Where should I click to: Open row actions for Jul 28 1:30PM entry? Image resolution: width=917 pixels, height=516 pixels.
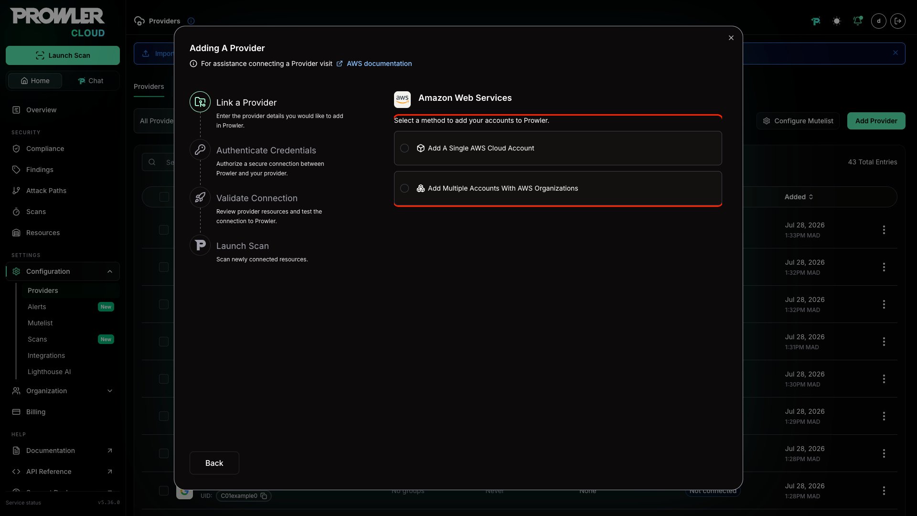pos(884,379)
